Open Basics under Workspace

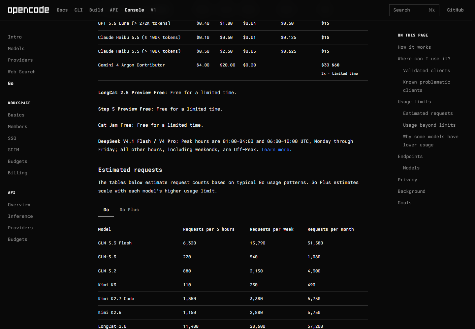(16, 115)
